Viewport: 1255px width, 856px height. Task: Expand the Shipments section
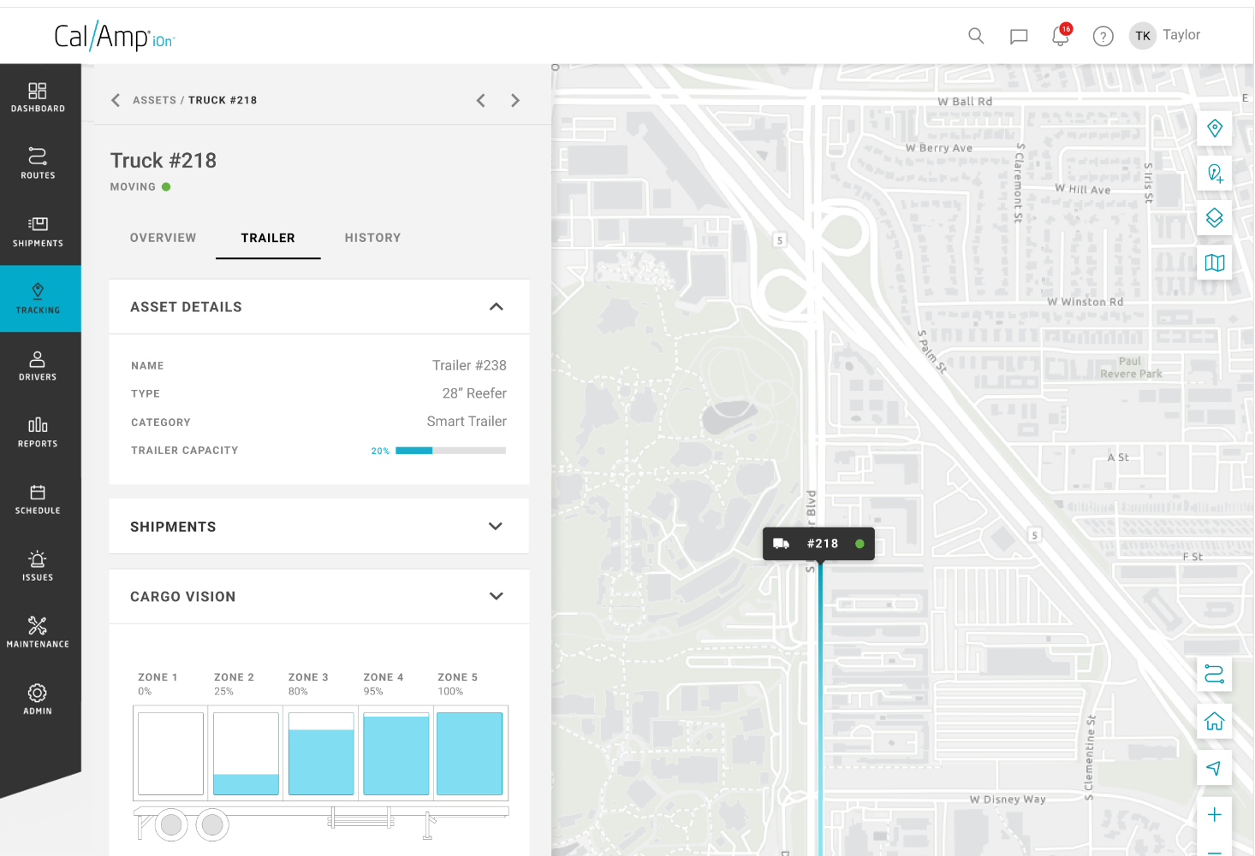[x=496, y=526]
